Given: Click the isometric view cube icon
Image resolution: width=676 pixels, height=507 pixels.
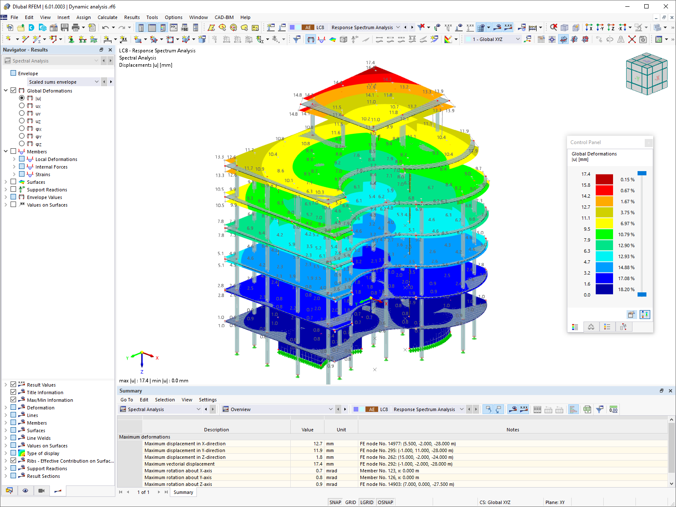Looking at the screenshot, I should (x=646, y=74).
